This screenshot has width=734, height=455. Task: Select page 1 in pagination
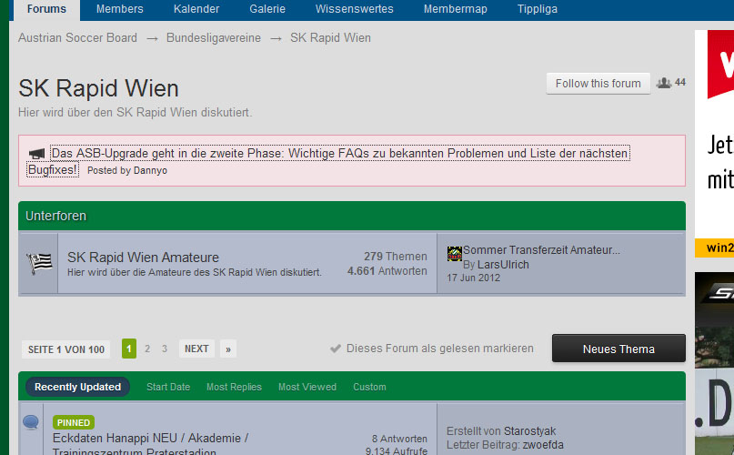129,349
